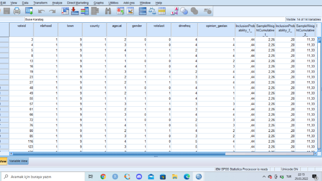Open the Utilities menu

click(113, 3)
